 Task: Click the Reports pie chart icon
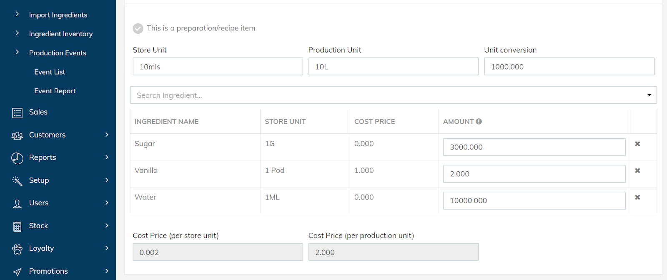click(17, 158)
